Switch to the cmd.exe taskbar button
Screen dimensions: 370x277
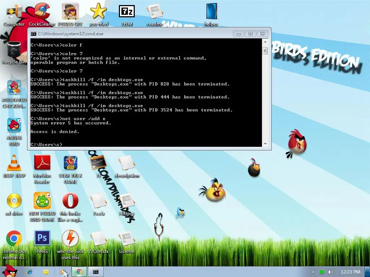[95, 272]
